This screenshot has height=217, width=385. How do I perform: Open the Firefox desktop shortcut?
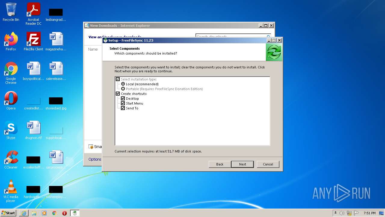tap(11, 42)
